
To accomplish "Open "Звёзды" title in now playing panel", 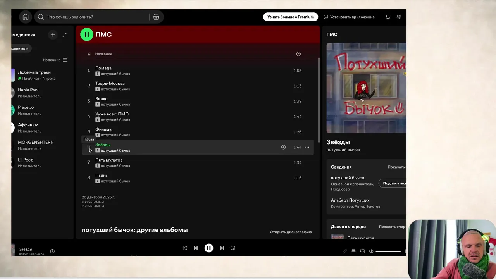I will pos(338,142).
